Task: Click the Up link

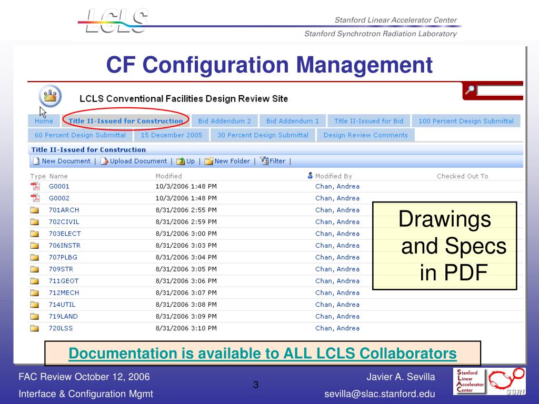Action: click(191, 161)
